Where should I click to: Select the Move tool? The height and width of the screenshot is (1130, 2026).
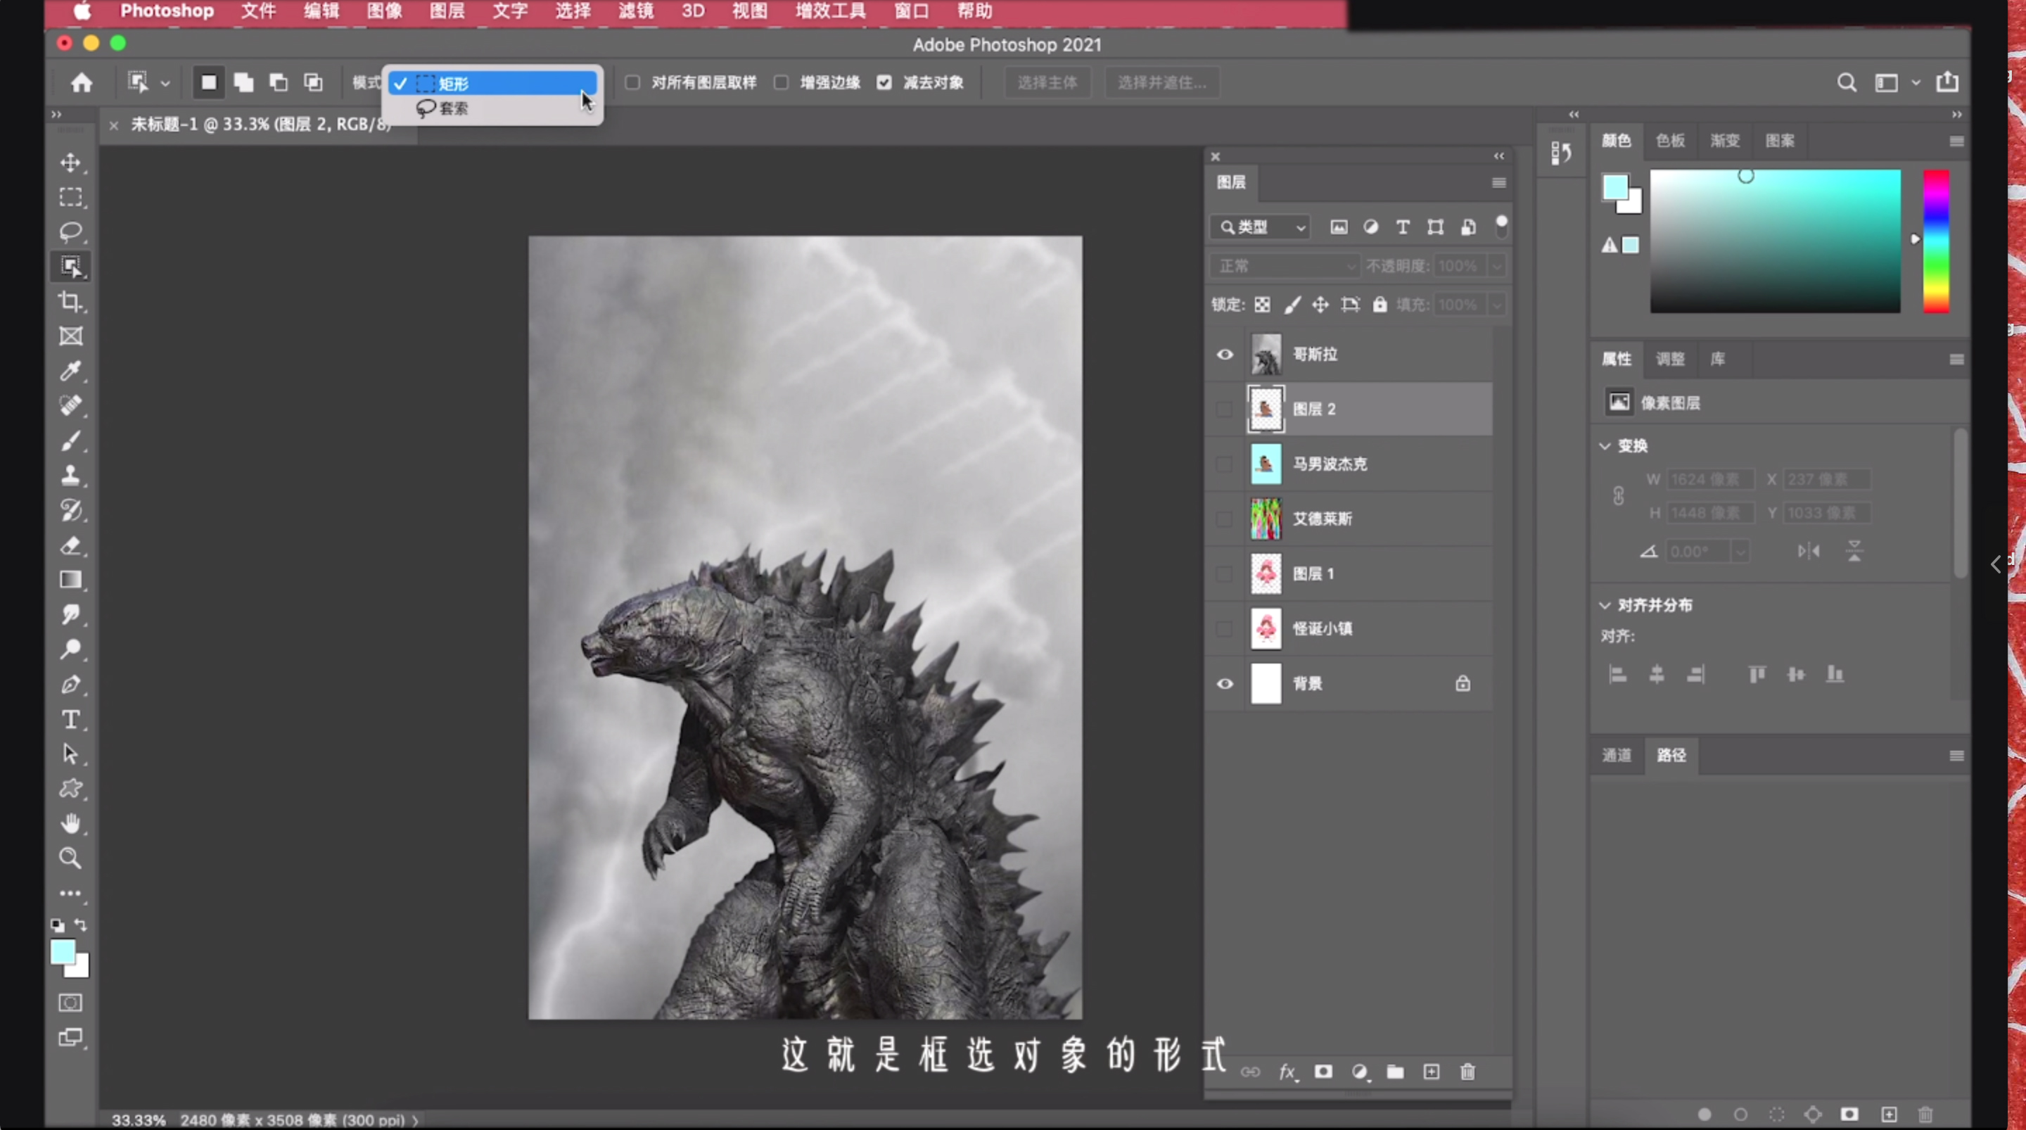[x=71, y=163]
